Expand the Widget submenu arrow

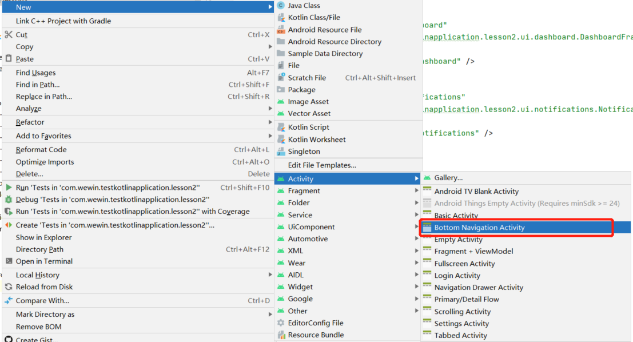tap(416, 287)
